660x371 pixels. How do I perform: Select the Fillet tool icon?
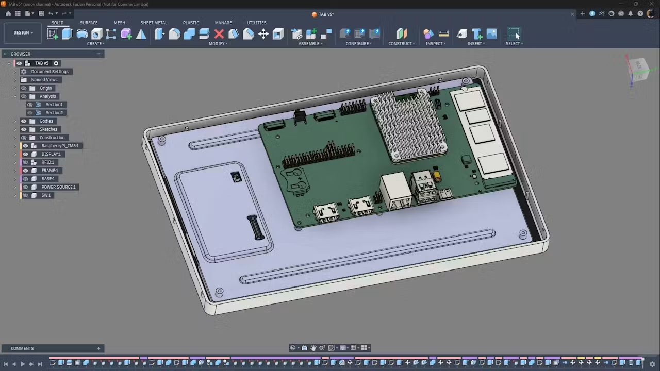pos(174,34)
